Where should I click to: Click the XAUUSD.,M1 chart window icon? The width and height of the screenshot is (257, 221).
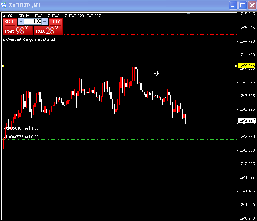click(x=4, y=5)
